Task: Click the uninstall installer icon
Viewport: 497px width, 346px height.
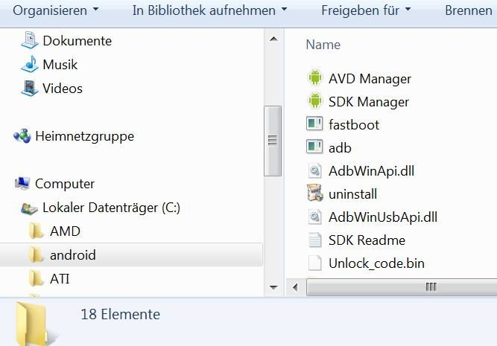Action: point(314,193)
